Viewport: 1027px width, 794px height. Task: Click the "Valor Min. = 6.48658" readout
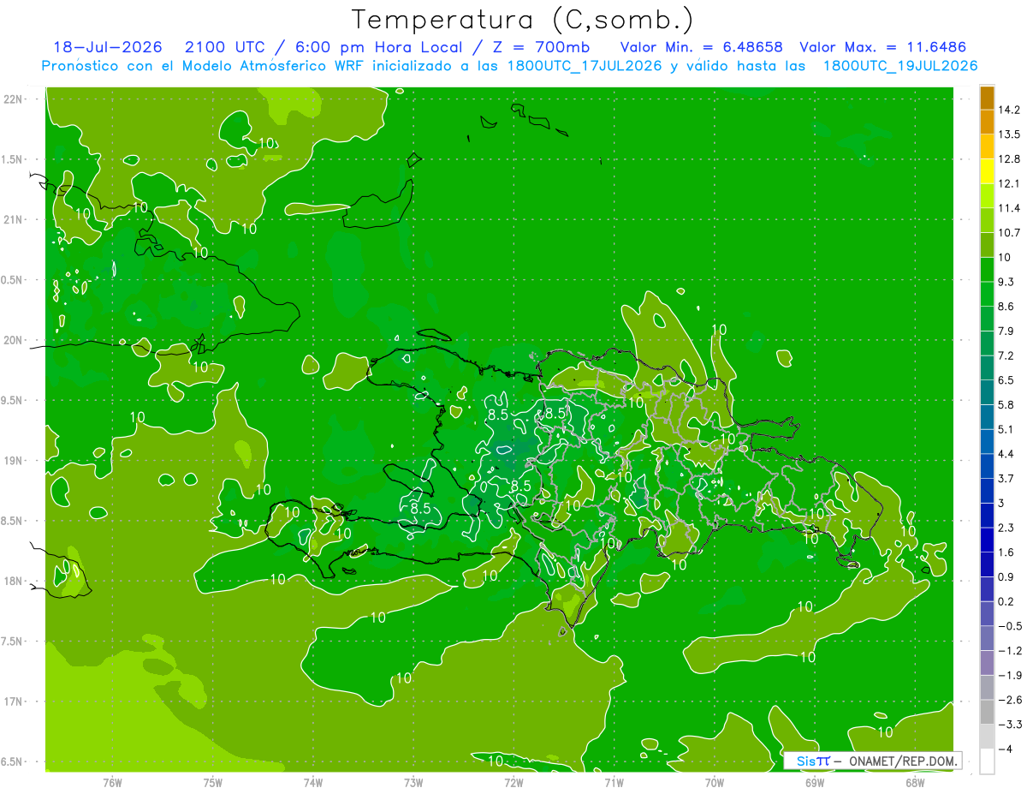pyautogui.click(x=701, y=48)
